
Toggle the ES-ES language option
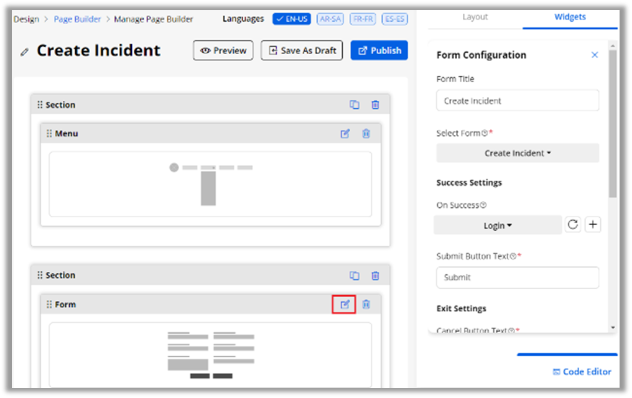coord(394,19)
